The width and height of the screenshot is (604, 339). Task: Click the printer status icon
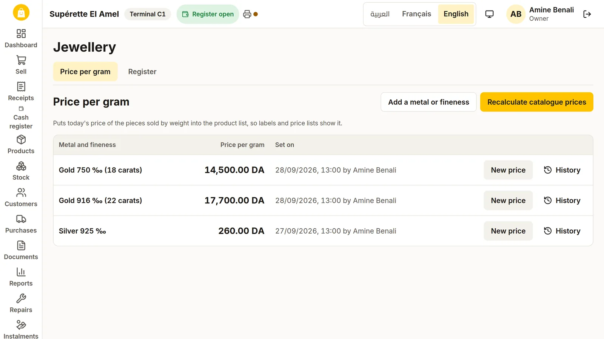coord(247,14)
